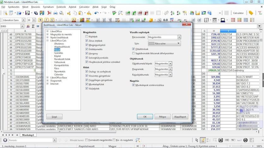Click the Print icon in the toolbar

pos(56,13)
